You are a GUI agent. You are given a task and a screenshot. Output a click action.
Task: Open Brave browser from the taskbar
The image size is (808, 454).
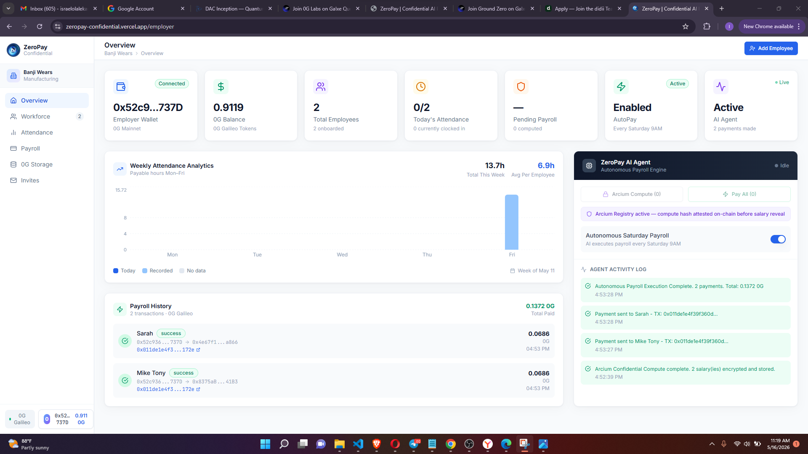pos(377,444)
